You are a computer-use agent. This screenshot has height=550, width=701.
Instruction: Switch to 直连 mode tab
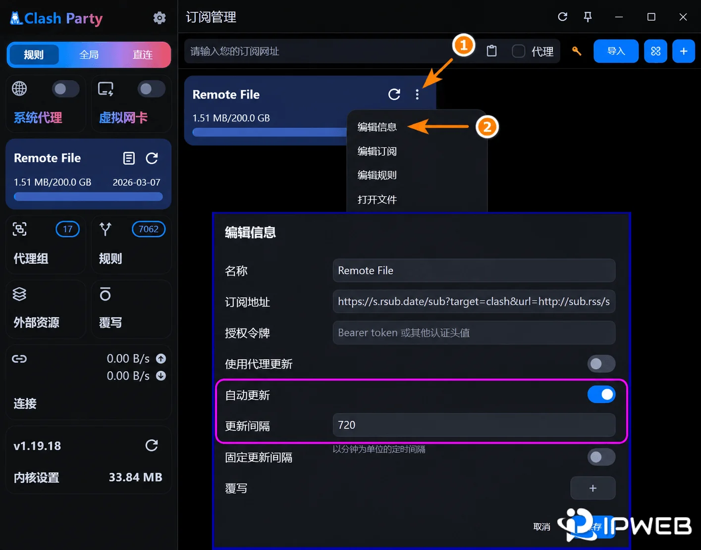pos(143,54)
